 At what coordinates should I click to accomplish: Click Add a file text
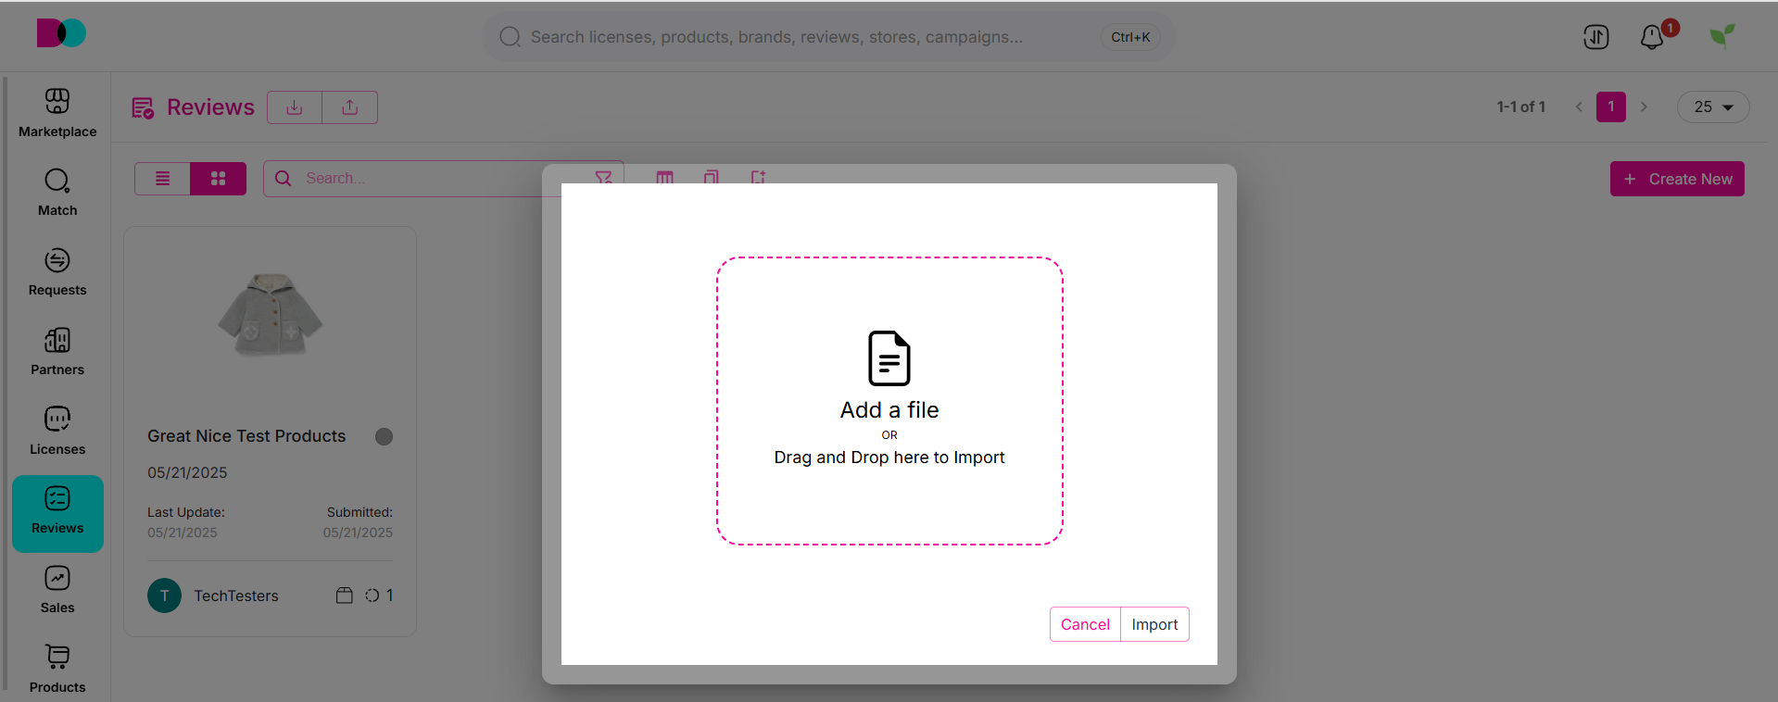tap(889, 410)
